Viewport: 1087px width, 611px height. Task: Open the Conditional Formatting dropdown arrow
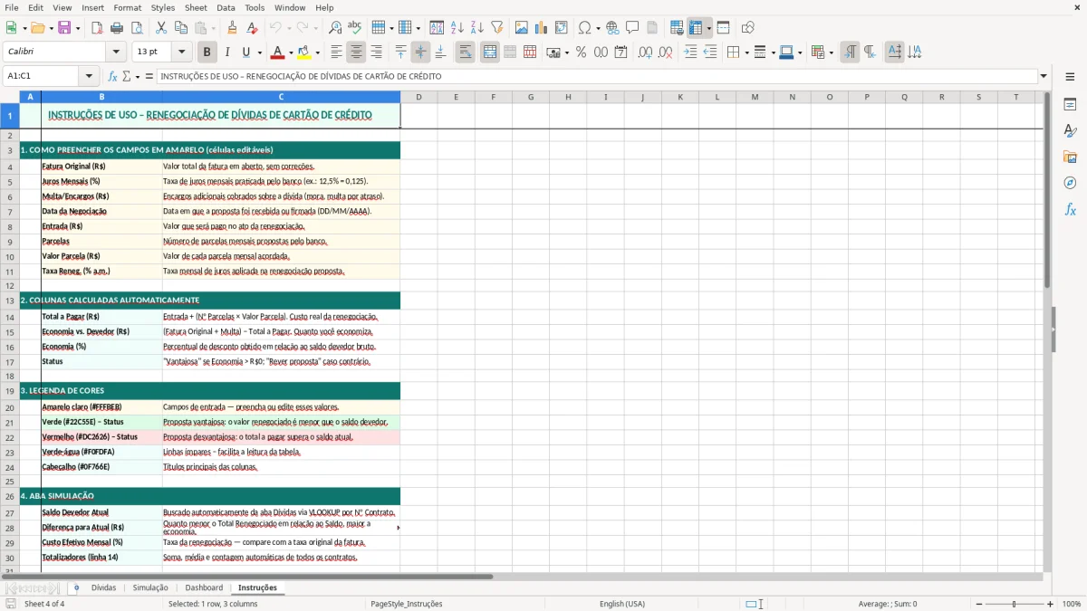click(831, 53)
